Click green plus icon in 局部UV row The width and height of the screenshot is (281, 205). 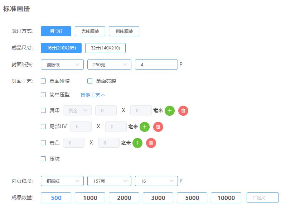145,127
